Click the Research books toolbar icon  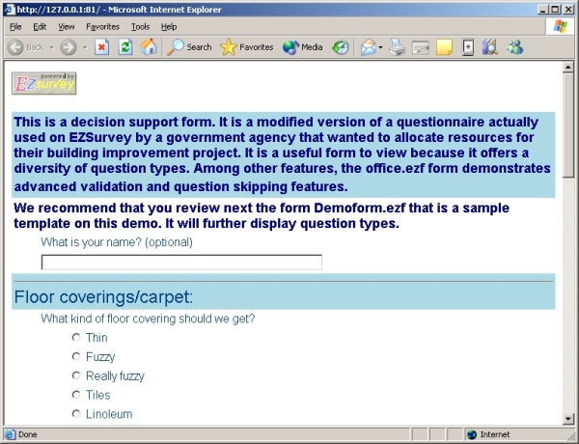pos(490,47)
